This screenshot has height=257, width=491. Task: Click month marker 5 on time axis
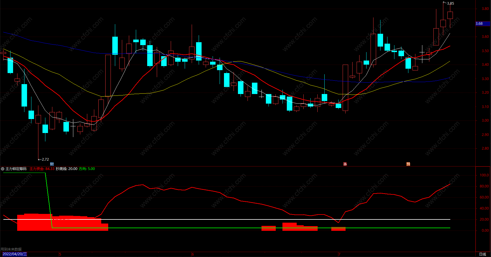[x=60, y=254]
